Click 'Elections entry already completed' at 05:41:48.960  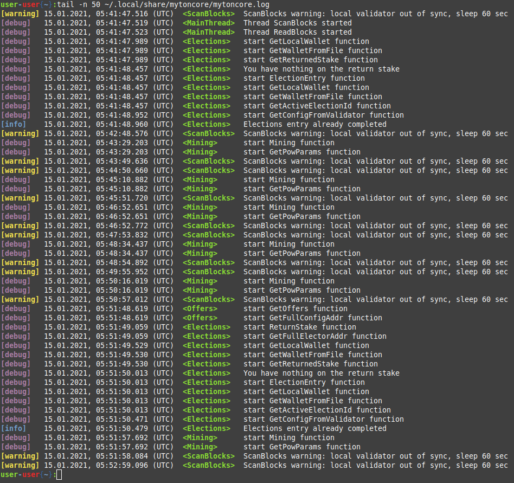pyautogui.click(x=314, y=124)
